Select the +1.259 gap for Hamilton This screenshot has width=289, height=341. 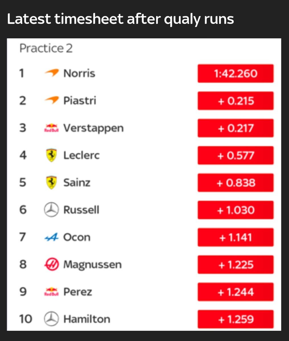click(x=236, y=319)
